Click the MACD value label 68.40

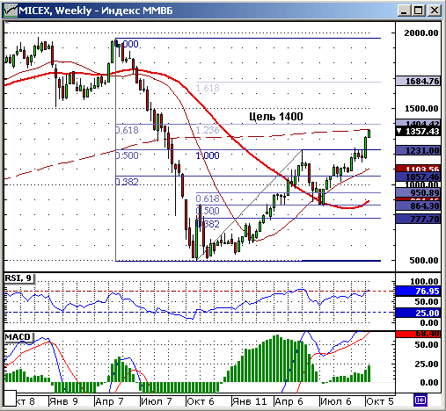click(x=418, y=334)
